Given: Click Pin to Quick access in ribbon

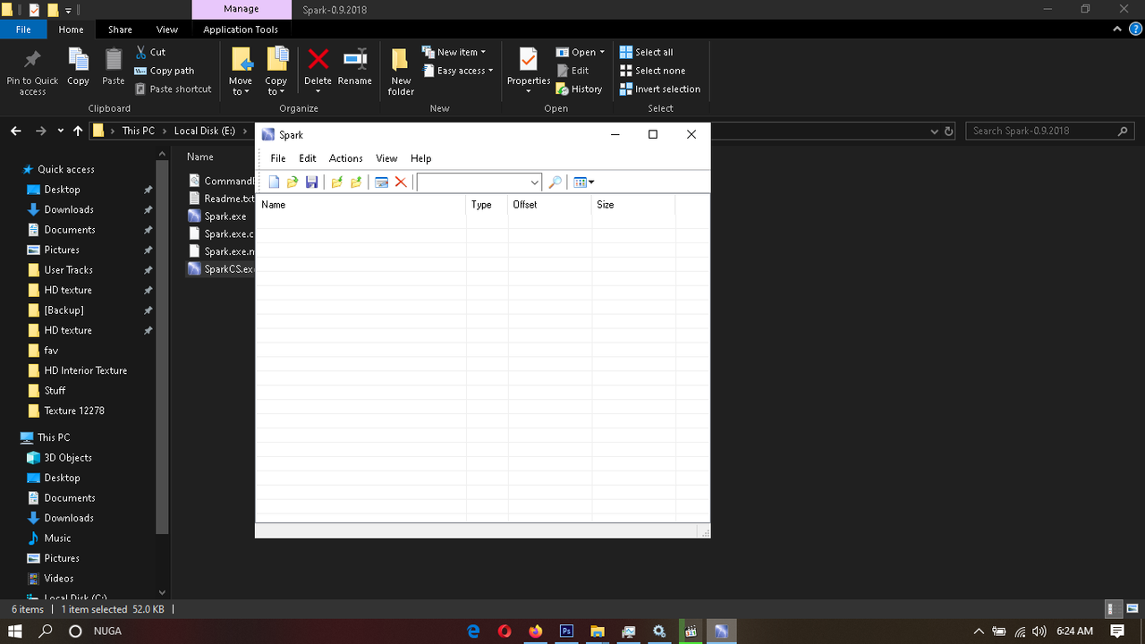Looking at the screenshot, I should [x=32, y=72].
